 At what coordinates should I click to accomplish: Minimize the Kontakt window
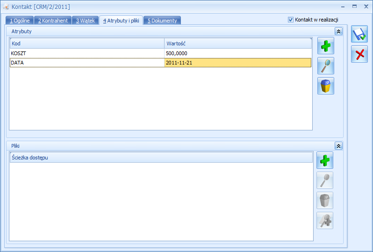tap(343, 7)
